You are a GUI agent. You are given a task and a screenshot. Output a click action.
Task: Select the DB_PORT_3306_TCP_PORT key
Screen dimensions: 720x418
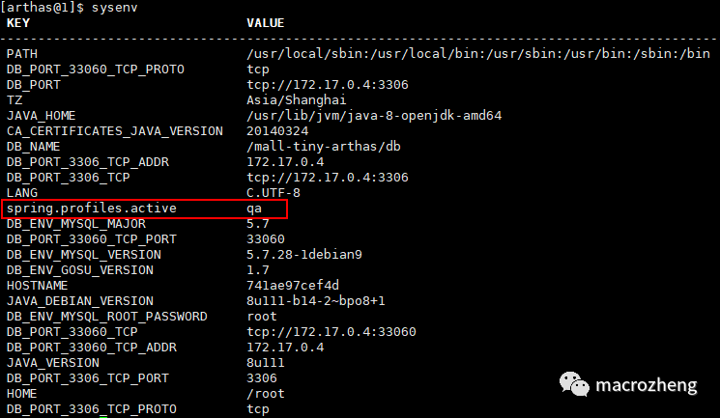[88, 378]
